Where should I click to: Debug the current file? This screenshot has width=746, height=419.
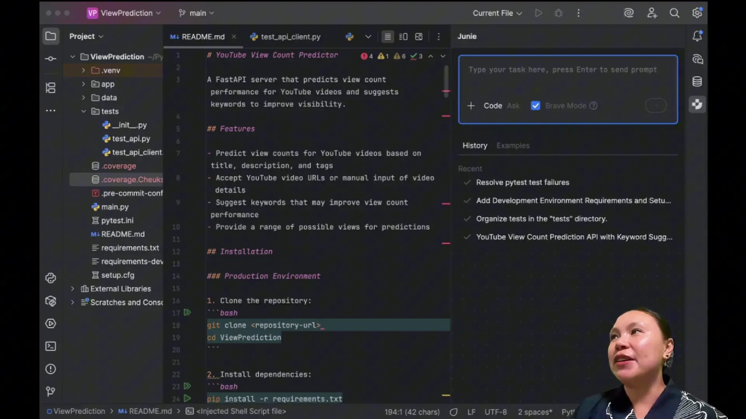(558, 13)
